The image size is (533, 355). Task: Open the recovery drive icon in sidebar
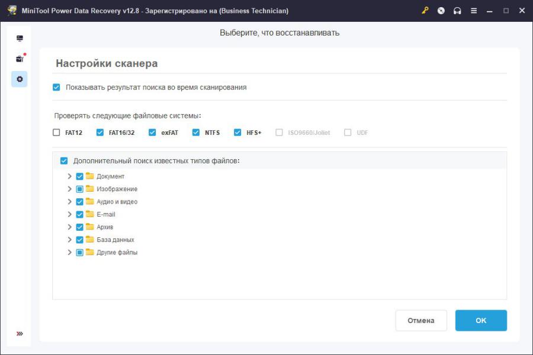pyautogui.click(x=20, y=38)
